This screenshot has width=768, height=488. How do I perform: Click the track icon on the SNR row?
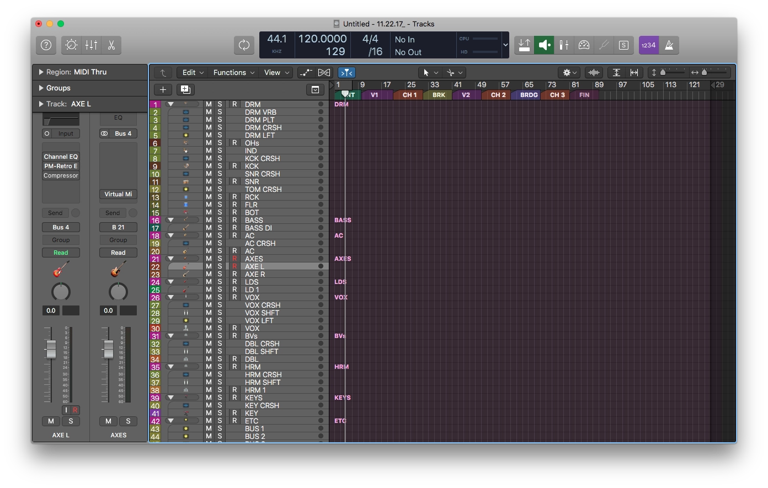[186, 181]
